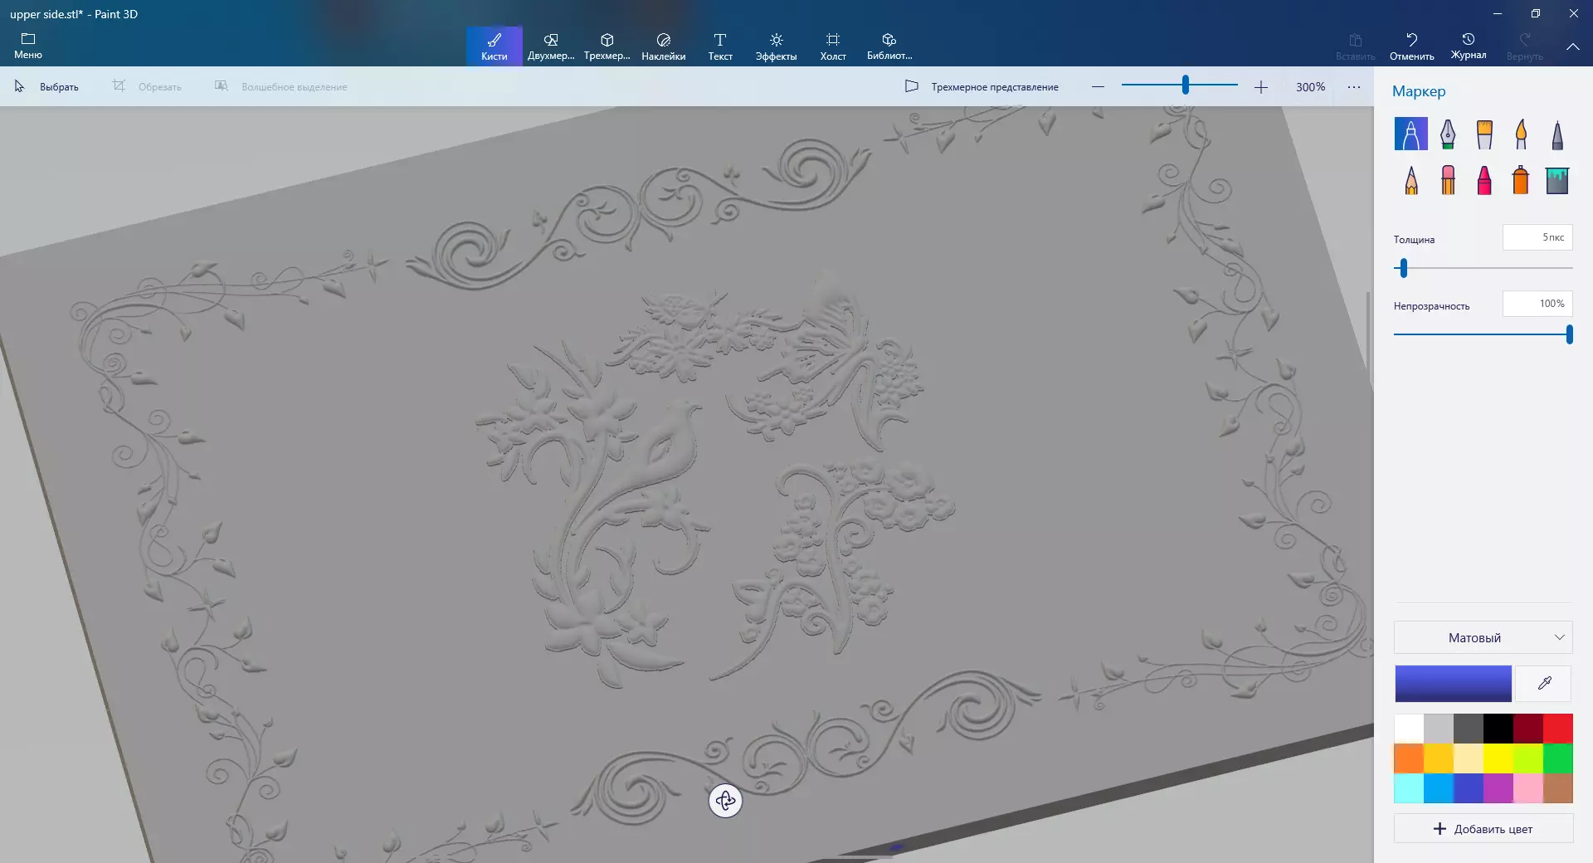The height and width of the screenshot is (863, 1593).
Task: Select the Oil brush tool
Action: point(1484,134)
